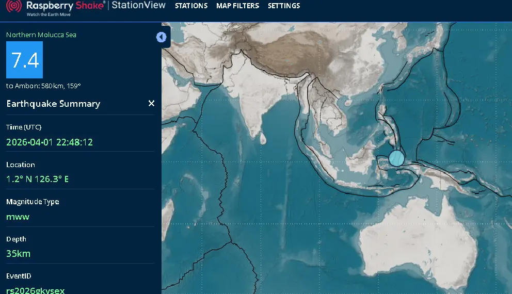The image size is (512, 294).
Task: Click the Raspberry Shake logo icon
Action: pos(14,7)
